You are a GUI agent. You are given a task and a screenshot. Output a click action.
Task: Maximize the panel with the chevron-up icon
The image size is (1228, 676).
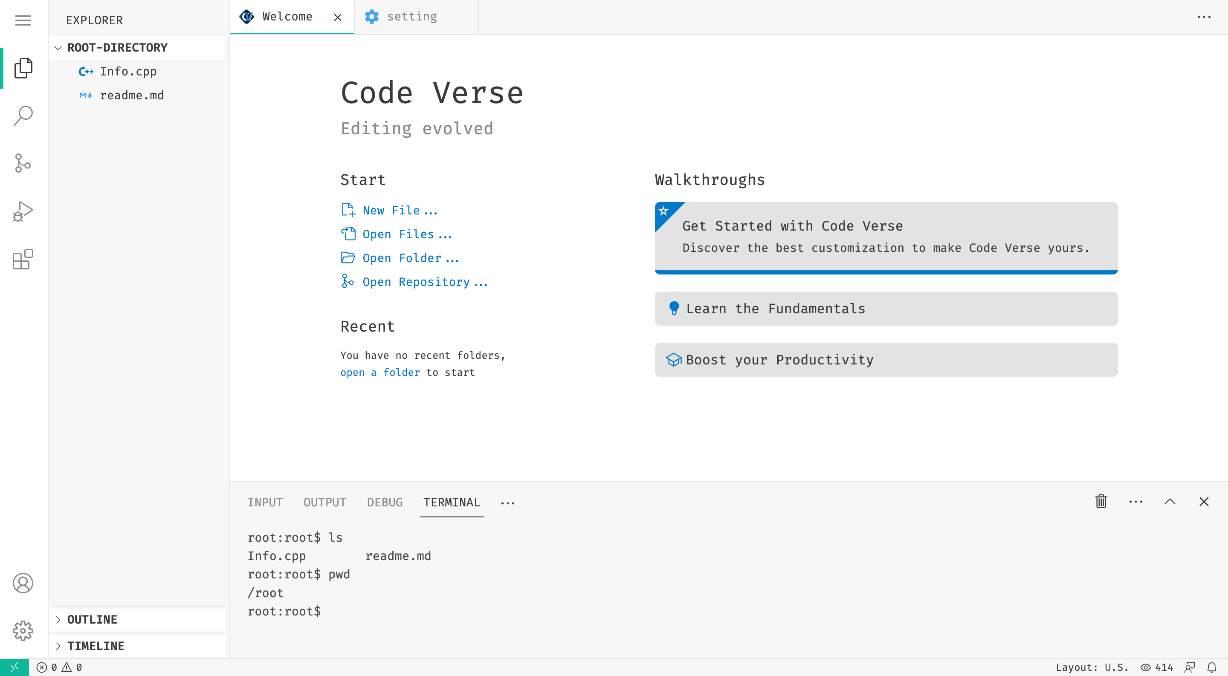pyautogui.click(x=1170, y=502)
